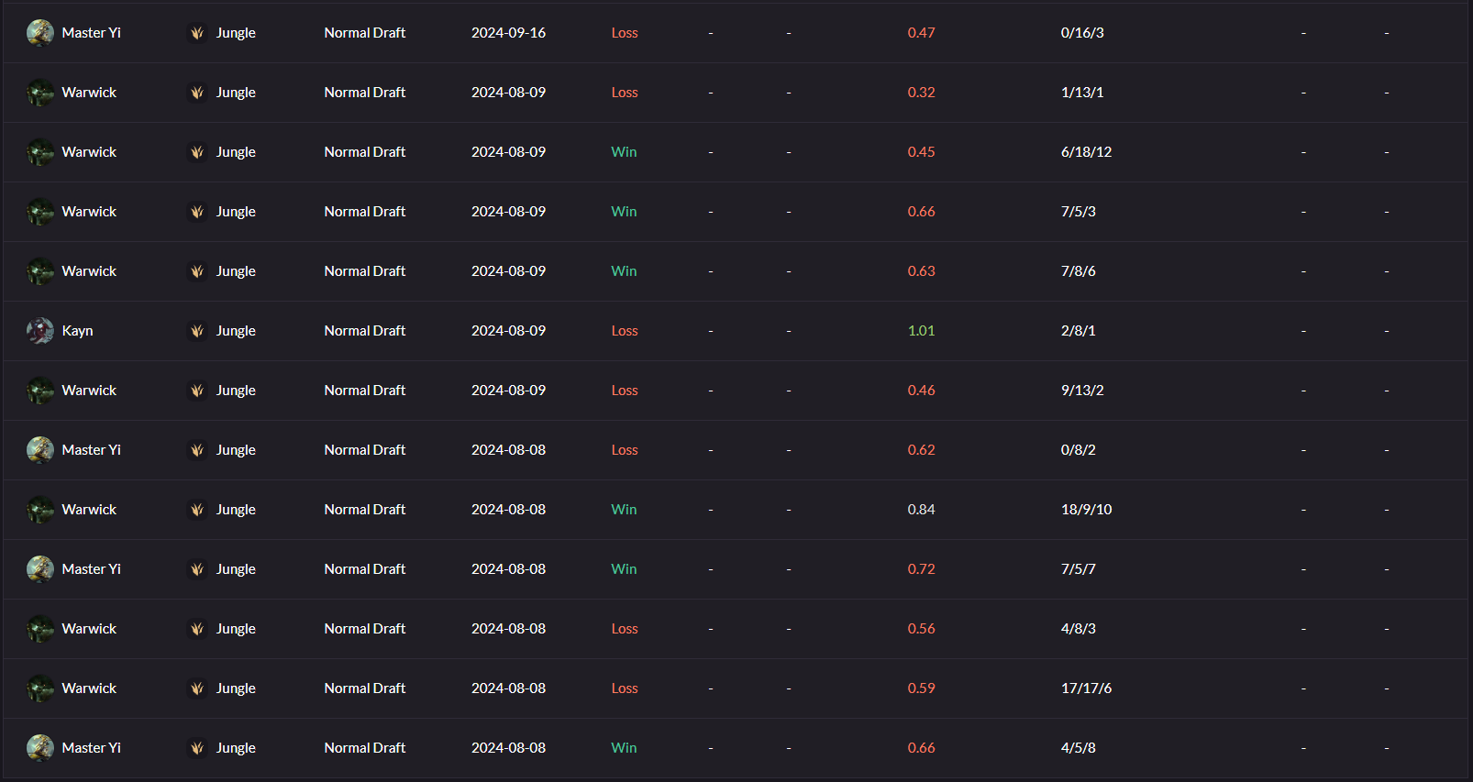Select the 2024-09-16 match date
Viewport: 1473px width, 782px height.
tap(508, 33)
